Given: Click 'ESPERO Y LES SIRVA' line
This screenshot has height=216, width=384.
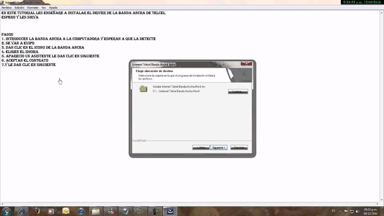Looking at the screenshot, I should (20, 17).
